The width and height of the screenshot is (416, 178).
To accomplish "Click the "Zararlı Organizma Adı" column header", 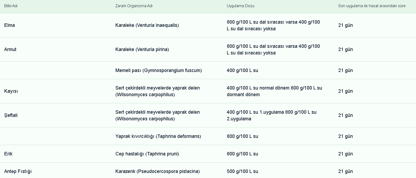I will [134, 6].
